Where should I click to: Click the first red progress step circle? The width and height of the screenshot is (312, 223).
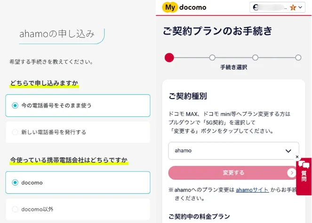pyautogui.click(x=169, y=58)
